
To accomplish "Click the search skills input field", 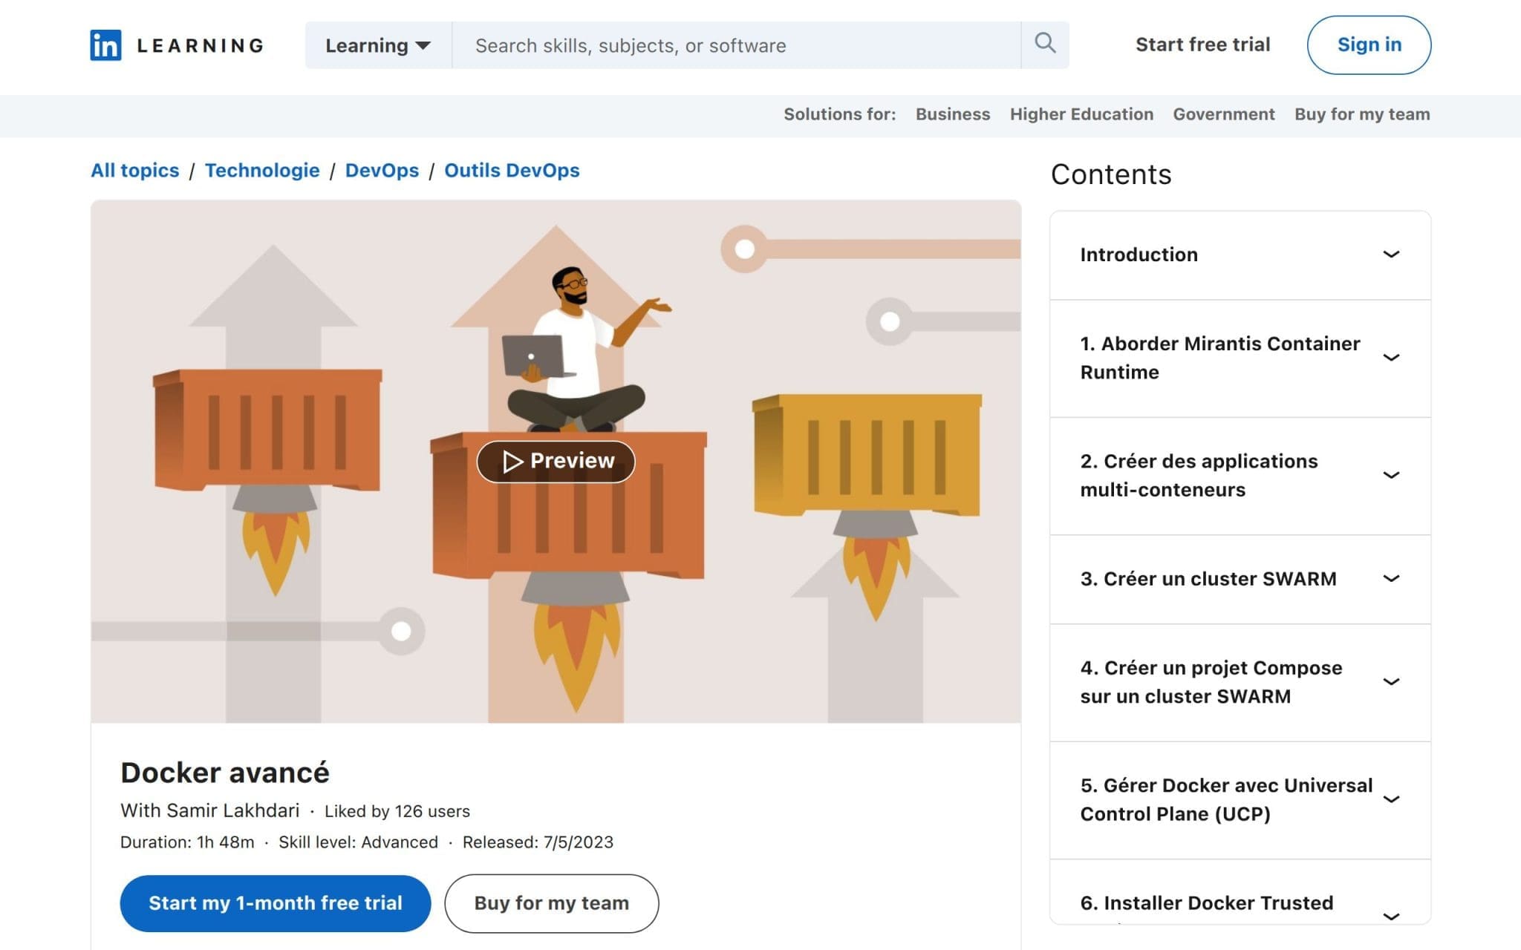I will [x=736, y=45].
